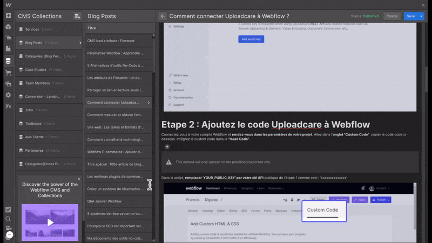This screenshot has height=243, width=432.
Task: Play the Webflow CMS intro video
Action: [x=50, y=222]
